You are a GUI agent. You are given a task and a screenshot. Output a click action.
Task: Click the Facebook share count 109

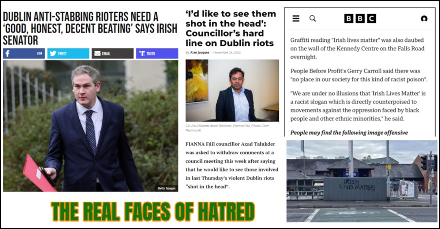click(x=39, y=54)
